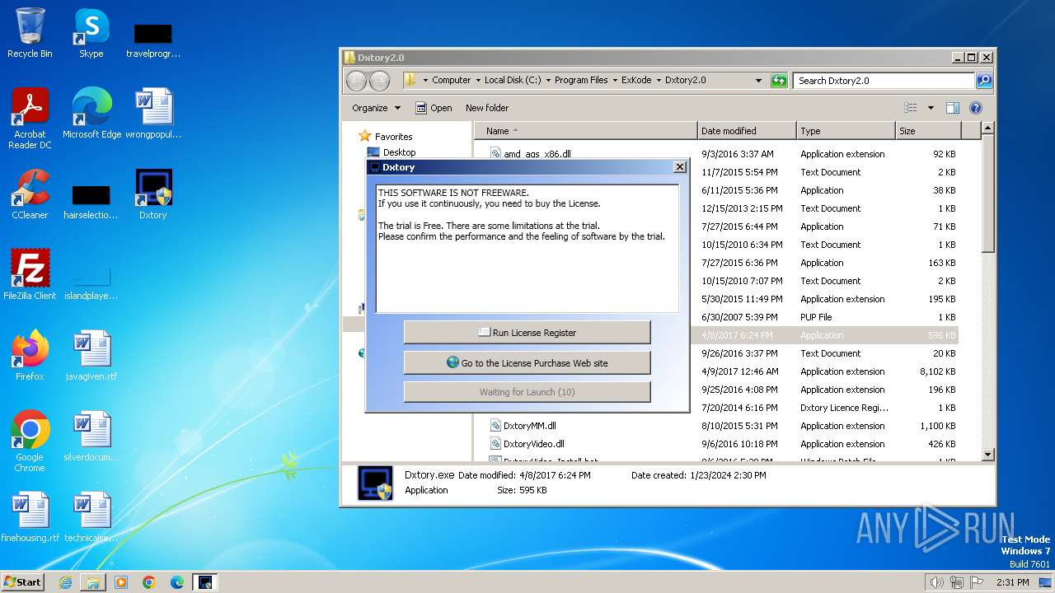
Task: Open Edge from the taskbar
Action: tap(177, 582)
